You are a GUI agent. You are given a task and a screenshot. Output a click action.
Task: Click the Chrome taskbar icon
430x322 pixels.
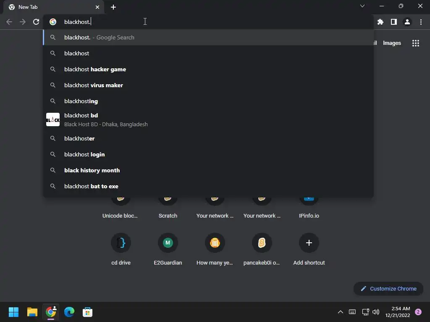tap(51, 312)
